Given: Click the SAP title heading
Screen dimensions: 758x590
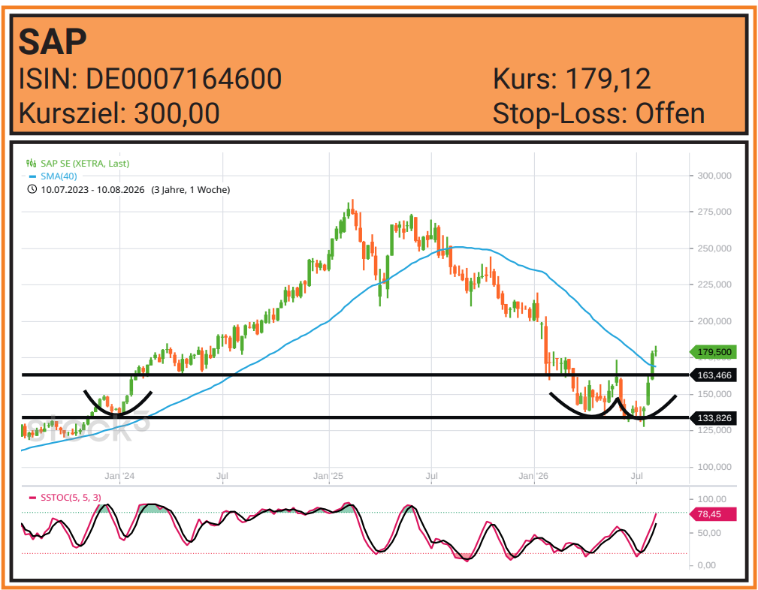Looking at the screenshot, I should pos(52,41).
